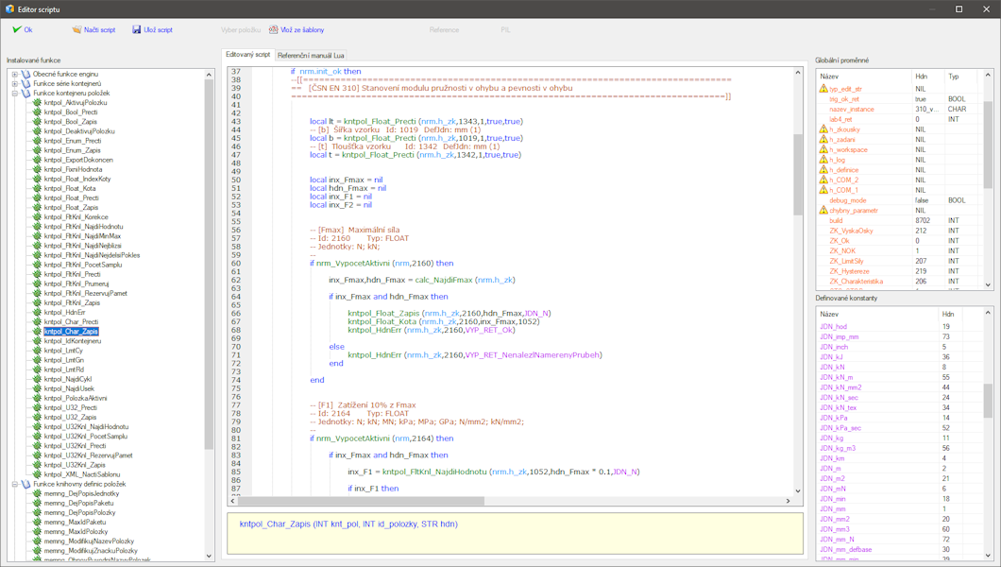Click the green icon beside memng_MaxIdPaketu
1001x567 pixels.
point(37,523)
